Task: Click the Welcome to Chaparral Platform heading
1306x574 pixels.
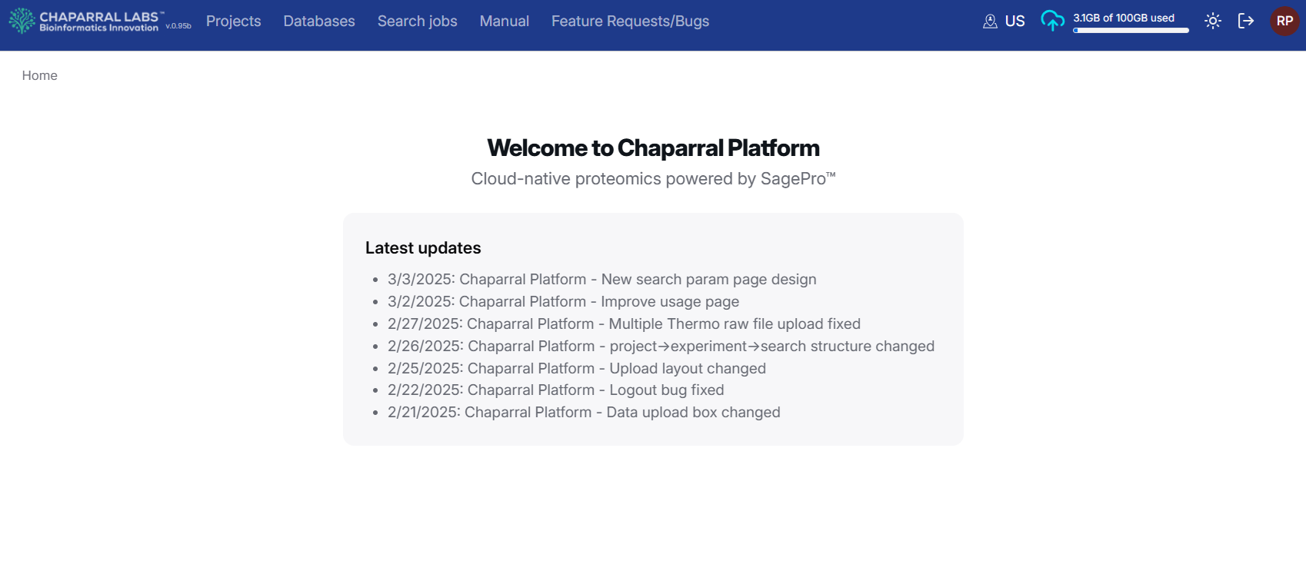Action: tap(653, 148)
